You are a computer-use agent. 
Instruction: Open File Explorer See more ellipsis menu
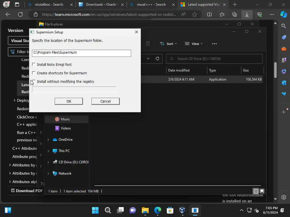click(x=214, y=44)
